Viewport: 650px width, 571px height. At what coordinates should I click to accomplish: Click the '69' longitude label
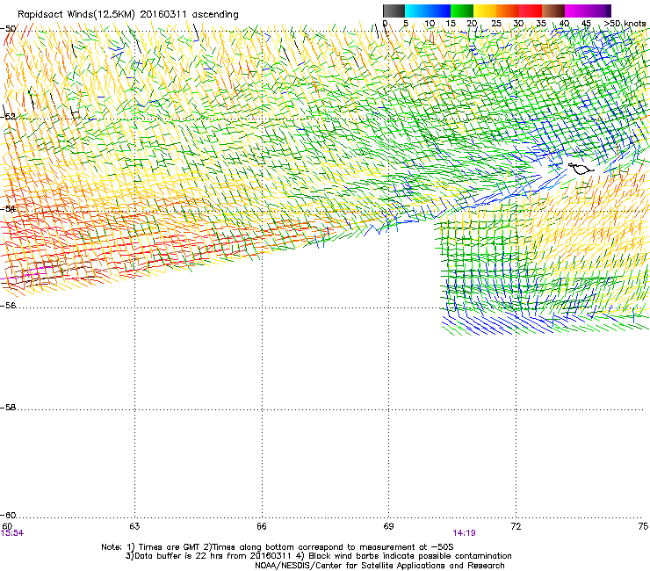(x=388, y=526)
